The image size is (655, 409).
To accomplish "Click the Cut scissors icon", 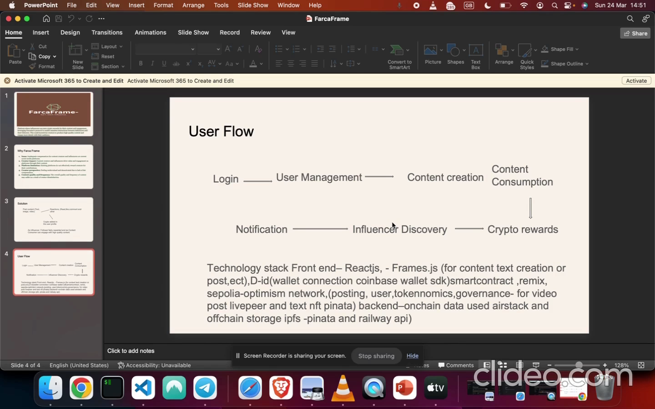I will [32, 46].
